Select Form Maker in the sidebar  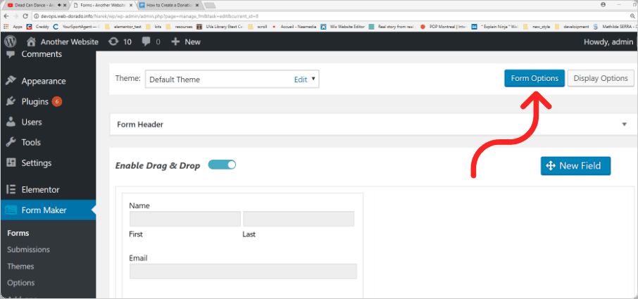(x=48, y=210)
